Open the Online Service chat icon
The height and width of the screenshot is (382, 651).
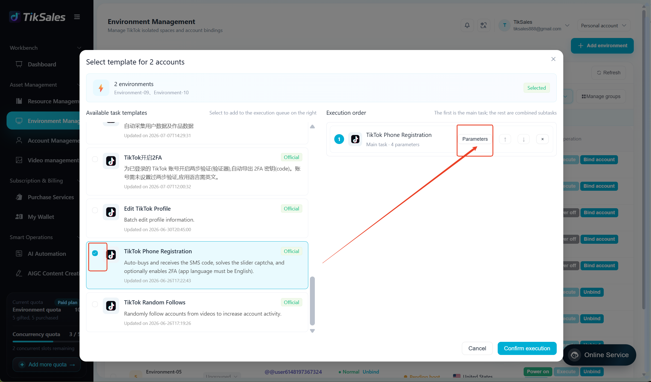coord(575,355)
